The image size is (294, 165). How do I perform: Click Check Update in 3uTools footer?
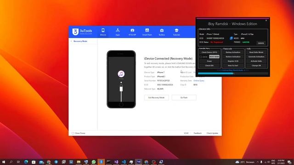pyautogui.click(x=212, y=133)
